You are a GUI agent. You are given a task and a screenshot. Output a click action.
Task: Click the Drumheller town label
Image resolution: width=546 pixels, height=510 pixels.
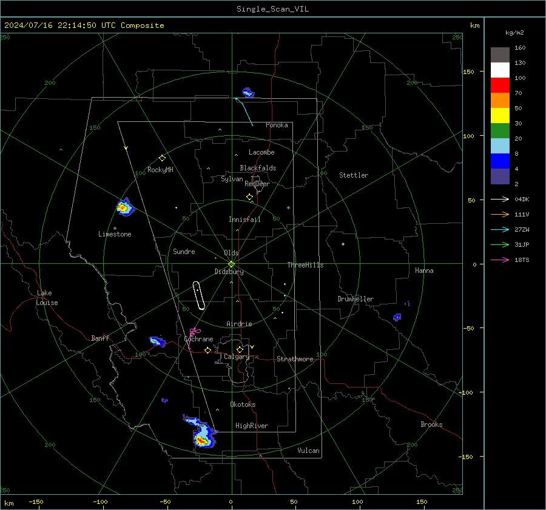pos(356,299)
